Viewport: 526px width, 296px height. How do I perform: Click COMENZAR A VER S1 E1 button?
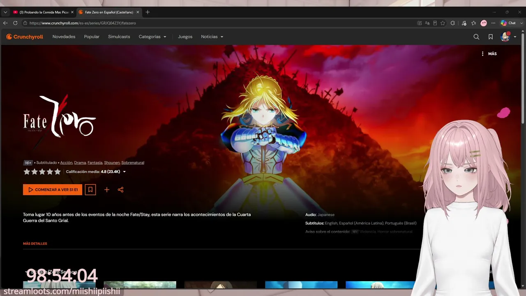pyautogui.click(x=53, y=190)
